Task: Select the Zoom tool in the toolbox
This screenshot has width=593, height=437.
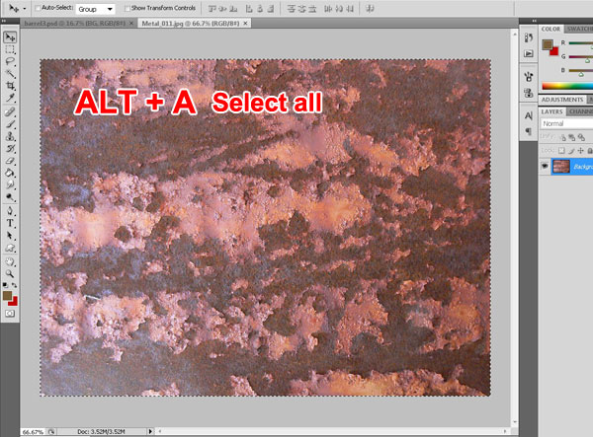Action: (x=10, y=273)
